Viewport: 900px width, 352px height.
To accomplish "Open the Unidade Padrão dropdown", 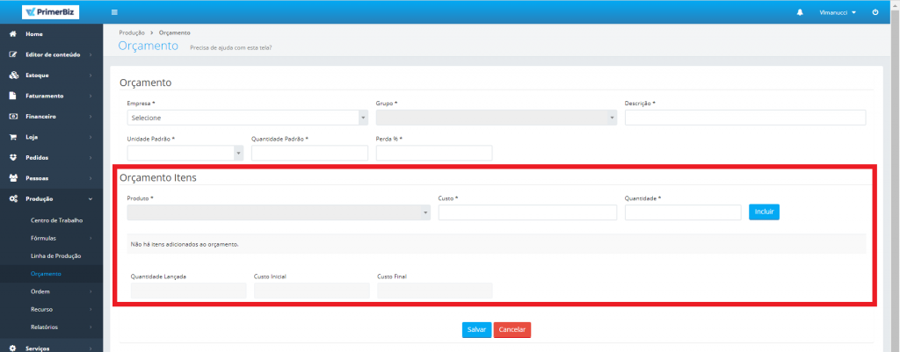I will pos(185,153).
